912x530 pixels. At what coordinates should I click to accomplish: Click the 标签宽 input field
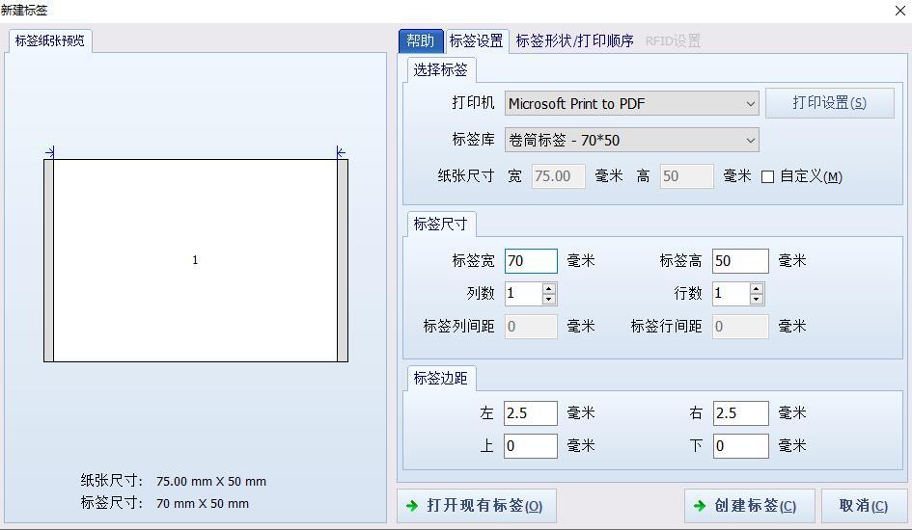click(531, 260)
